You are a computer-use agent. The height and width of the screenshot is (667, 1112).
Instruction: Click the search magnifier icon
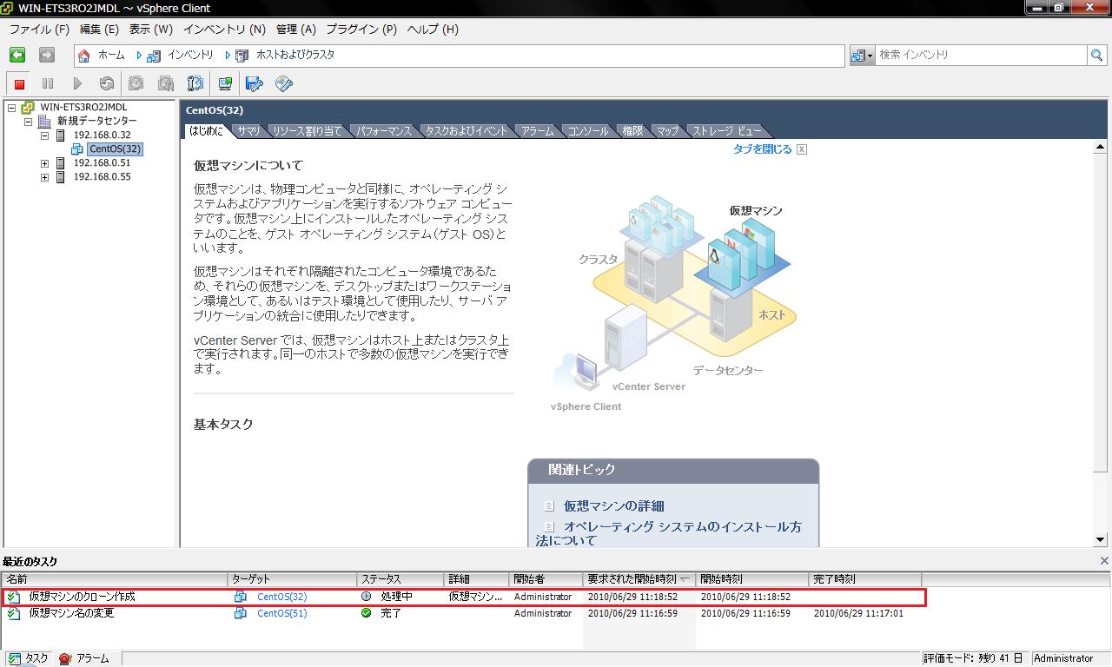point(1097,55)
